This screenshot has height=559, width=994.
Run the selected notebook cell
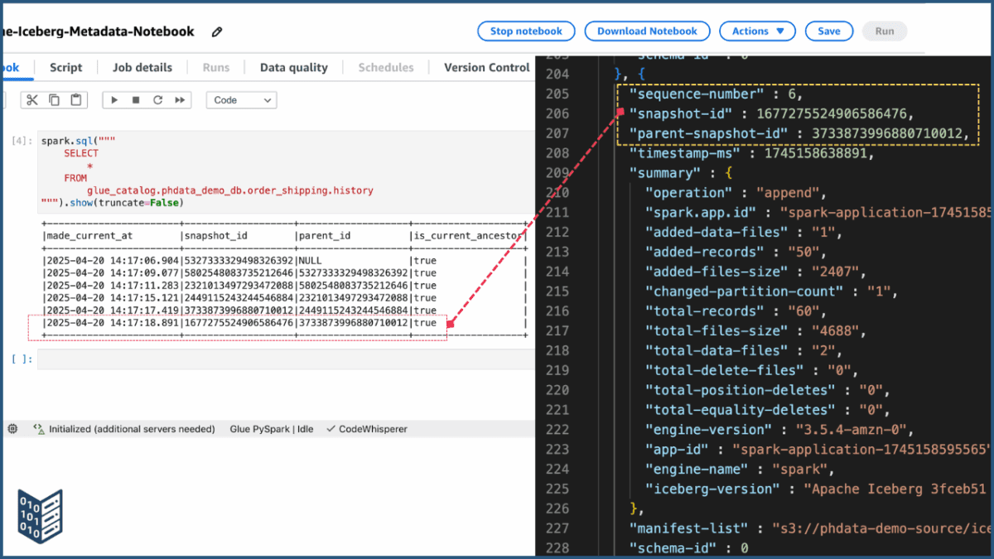pos(114,99)
